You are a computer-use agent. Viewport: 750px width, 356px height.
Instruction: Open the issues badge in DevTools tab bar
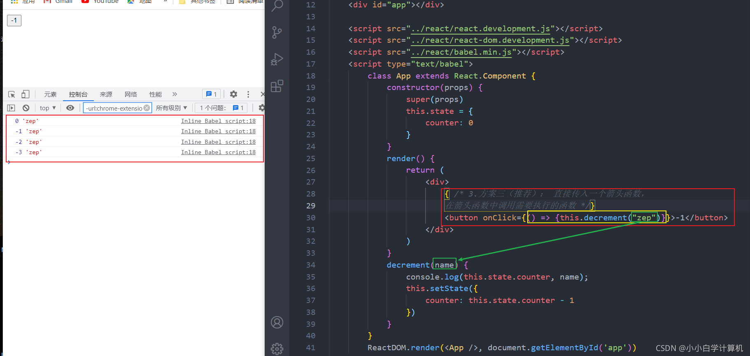(212, 94)
